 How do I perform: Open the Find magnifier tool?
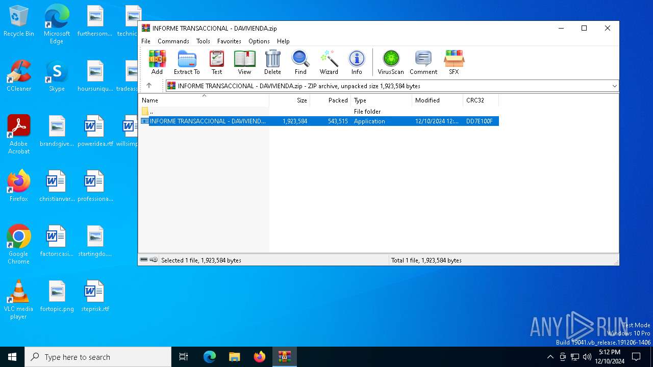coord(300,62)
